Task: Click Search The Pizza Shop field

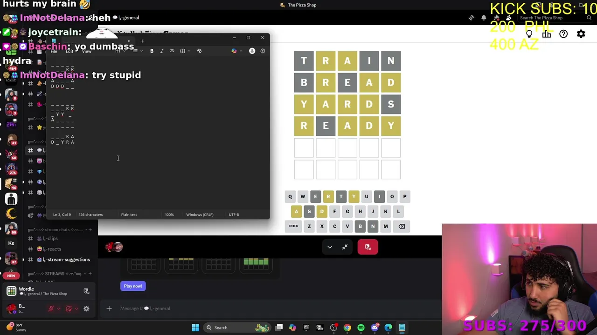Action: click(554, 18)
